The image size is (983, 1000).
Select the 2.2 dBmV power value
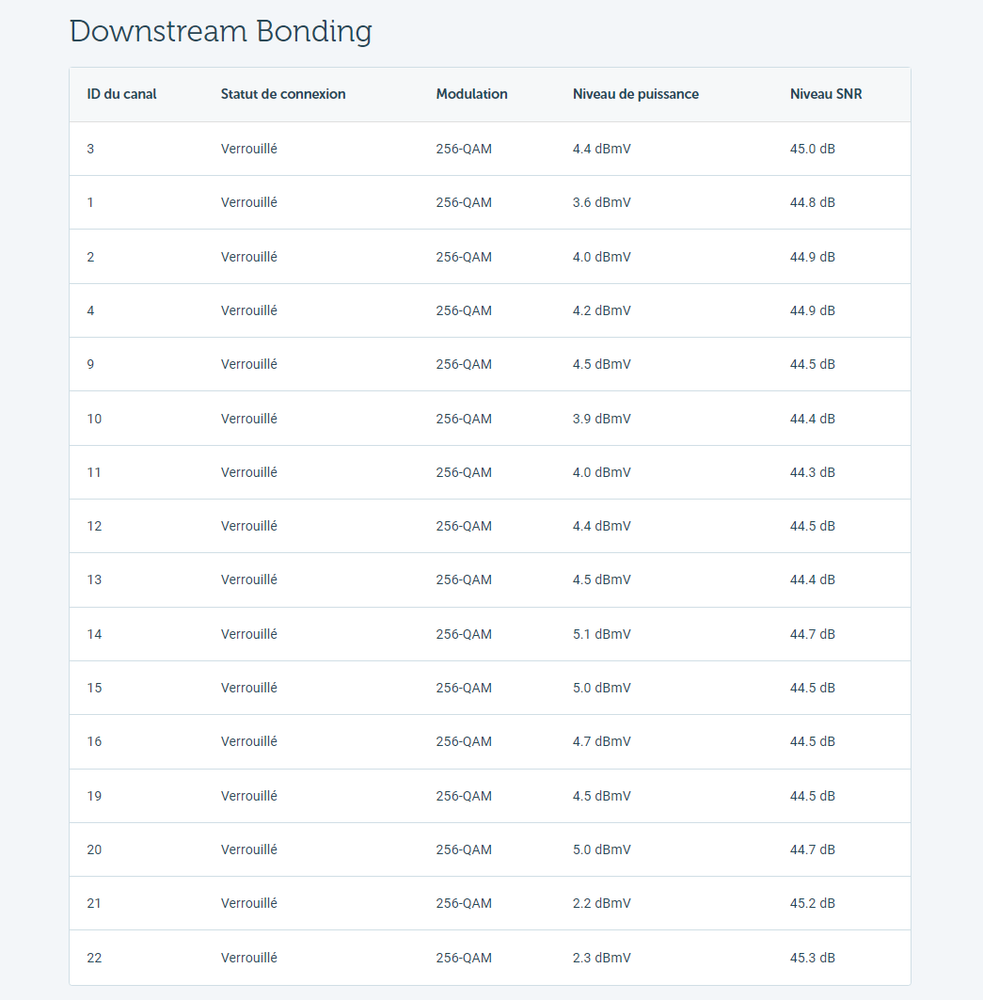click(601, 904)
